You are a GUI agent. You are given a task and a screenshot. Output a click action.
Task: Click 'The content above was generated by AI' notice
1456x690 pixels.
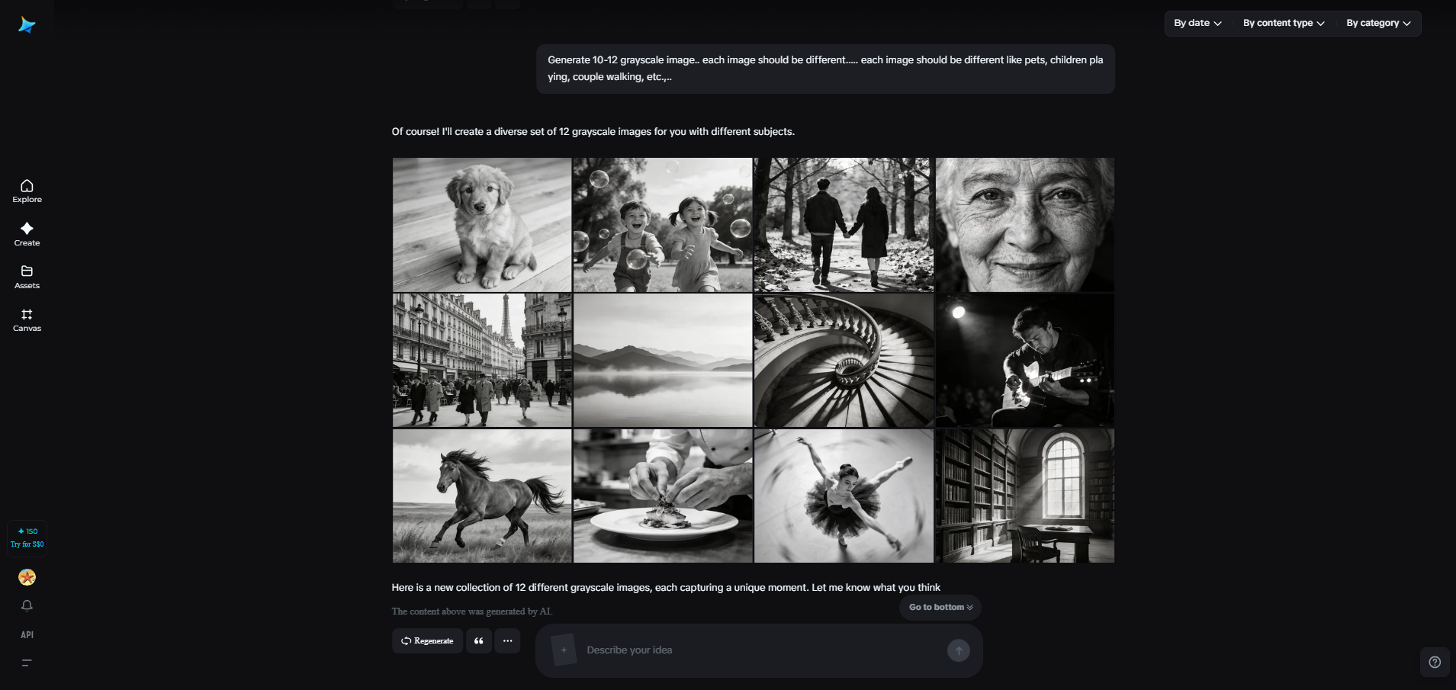[472, 611]
